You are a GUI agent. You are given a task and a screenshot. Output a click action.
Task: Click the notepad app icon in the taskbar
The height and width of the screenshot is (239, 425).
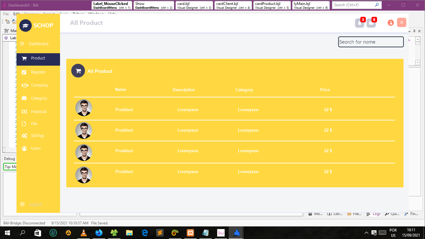[206, 233]
